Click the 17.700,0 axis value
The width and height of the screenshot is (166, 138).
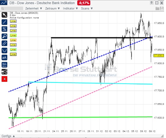(159, 91)
